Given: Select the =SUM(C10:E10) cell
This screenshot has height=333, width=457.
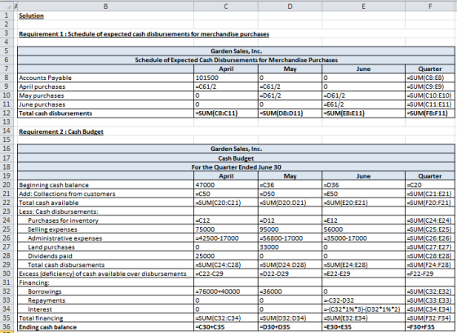Looking at the screenshot, I should coord(430,95).
